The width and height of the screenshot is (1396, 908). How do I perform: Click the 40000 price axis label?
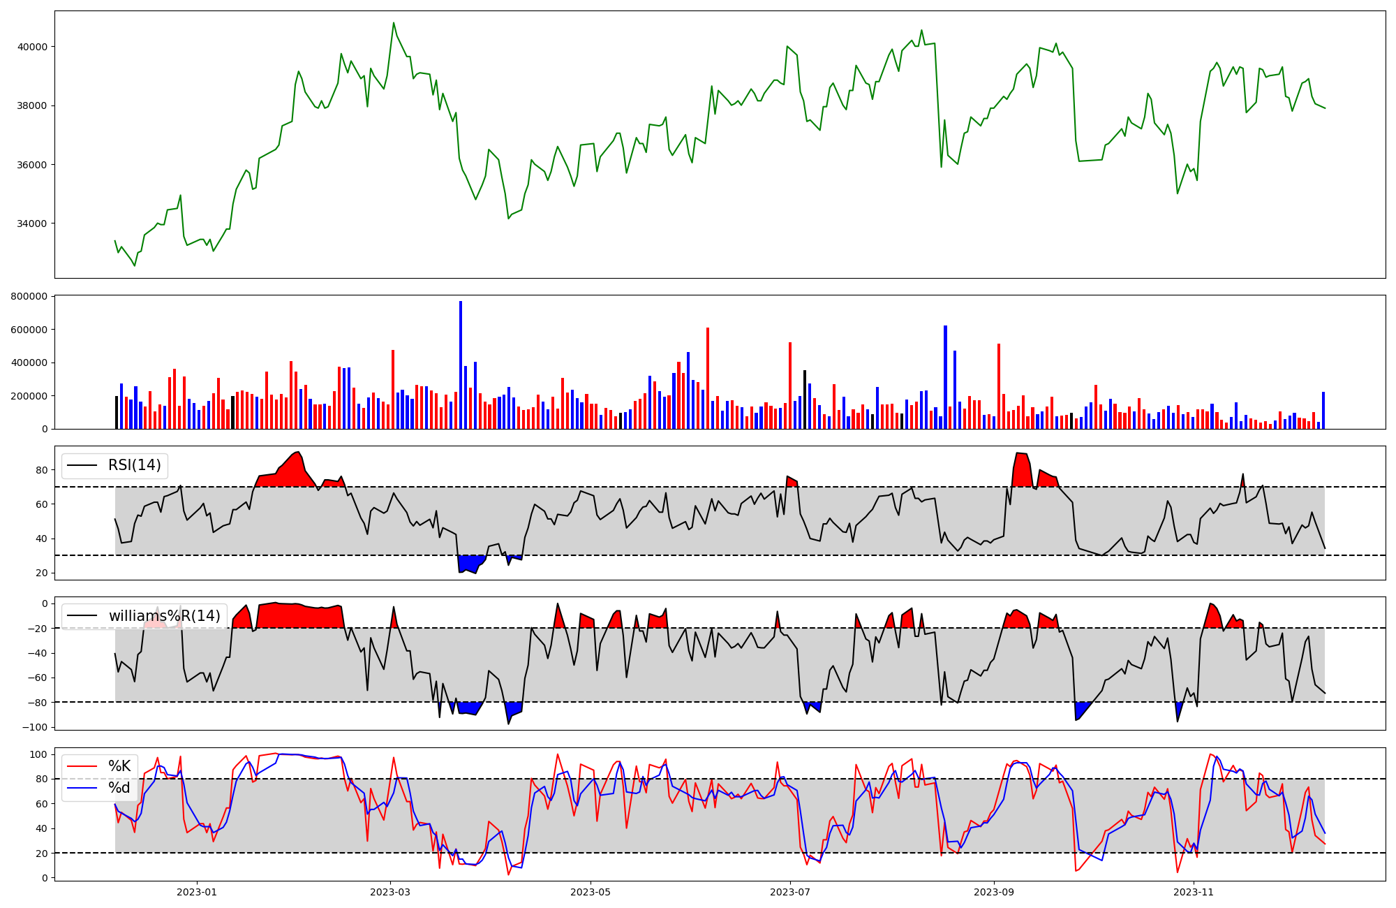32,47
